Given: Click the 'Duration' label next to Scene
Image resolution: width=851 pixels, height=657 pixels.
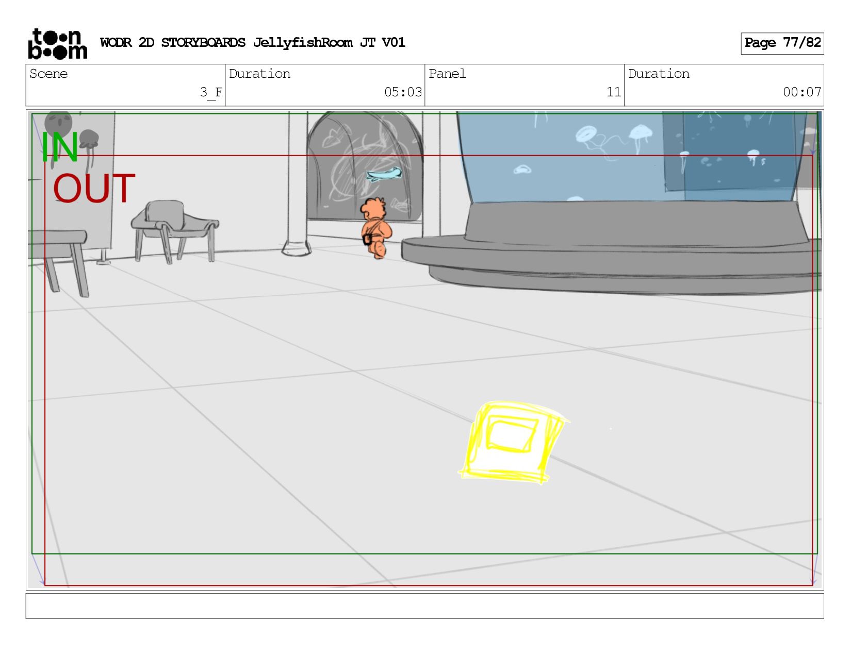Looking at the screenshot, I should point(259,74).
